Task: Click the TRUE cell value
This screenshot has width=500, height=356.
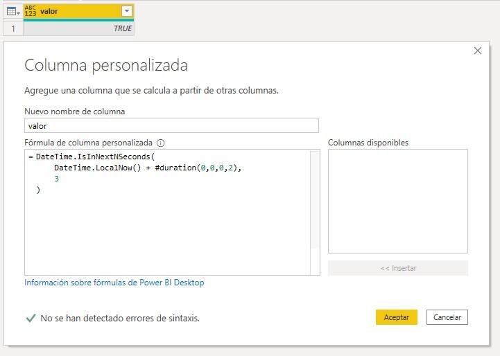Action: (x=123, y=28)
